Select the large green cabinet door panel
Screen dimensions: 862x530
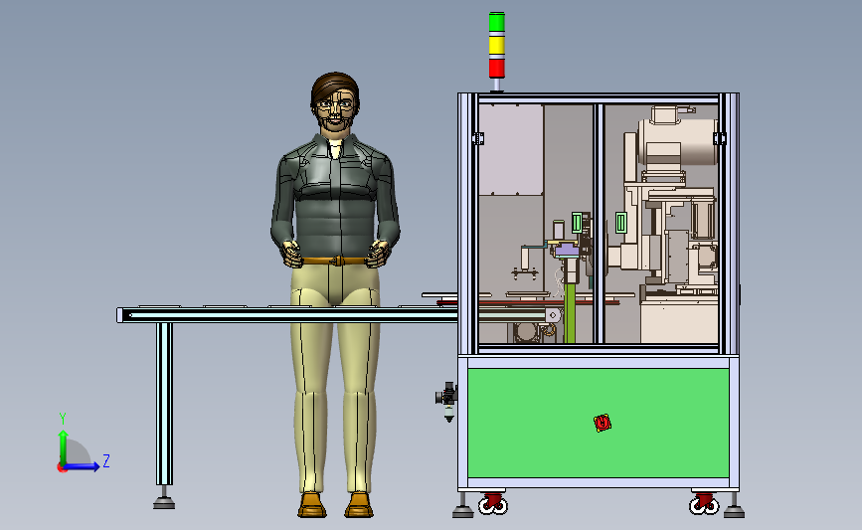[x=599, y=423]
